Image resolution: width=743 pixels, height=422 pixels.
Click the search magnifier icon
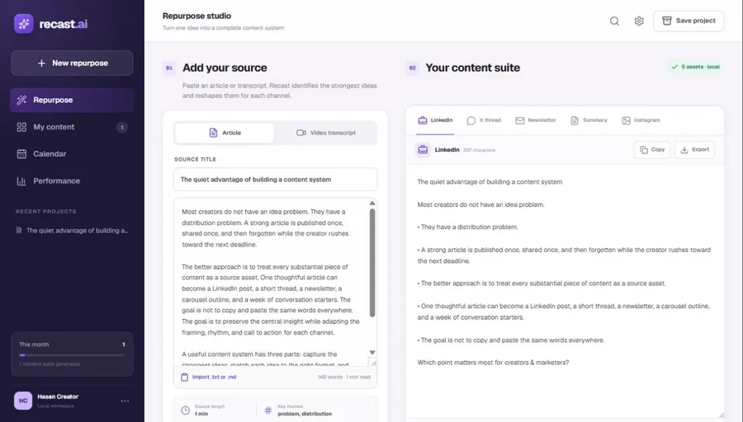click(x=614, y=21)
